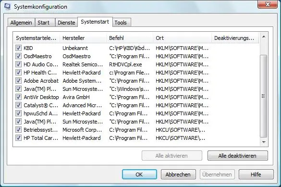The image size is (281, 187).
Task: Confirm with the OK button
Action: pyautogui.click(x=139, y=175)
